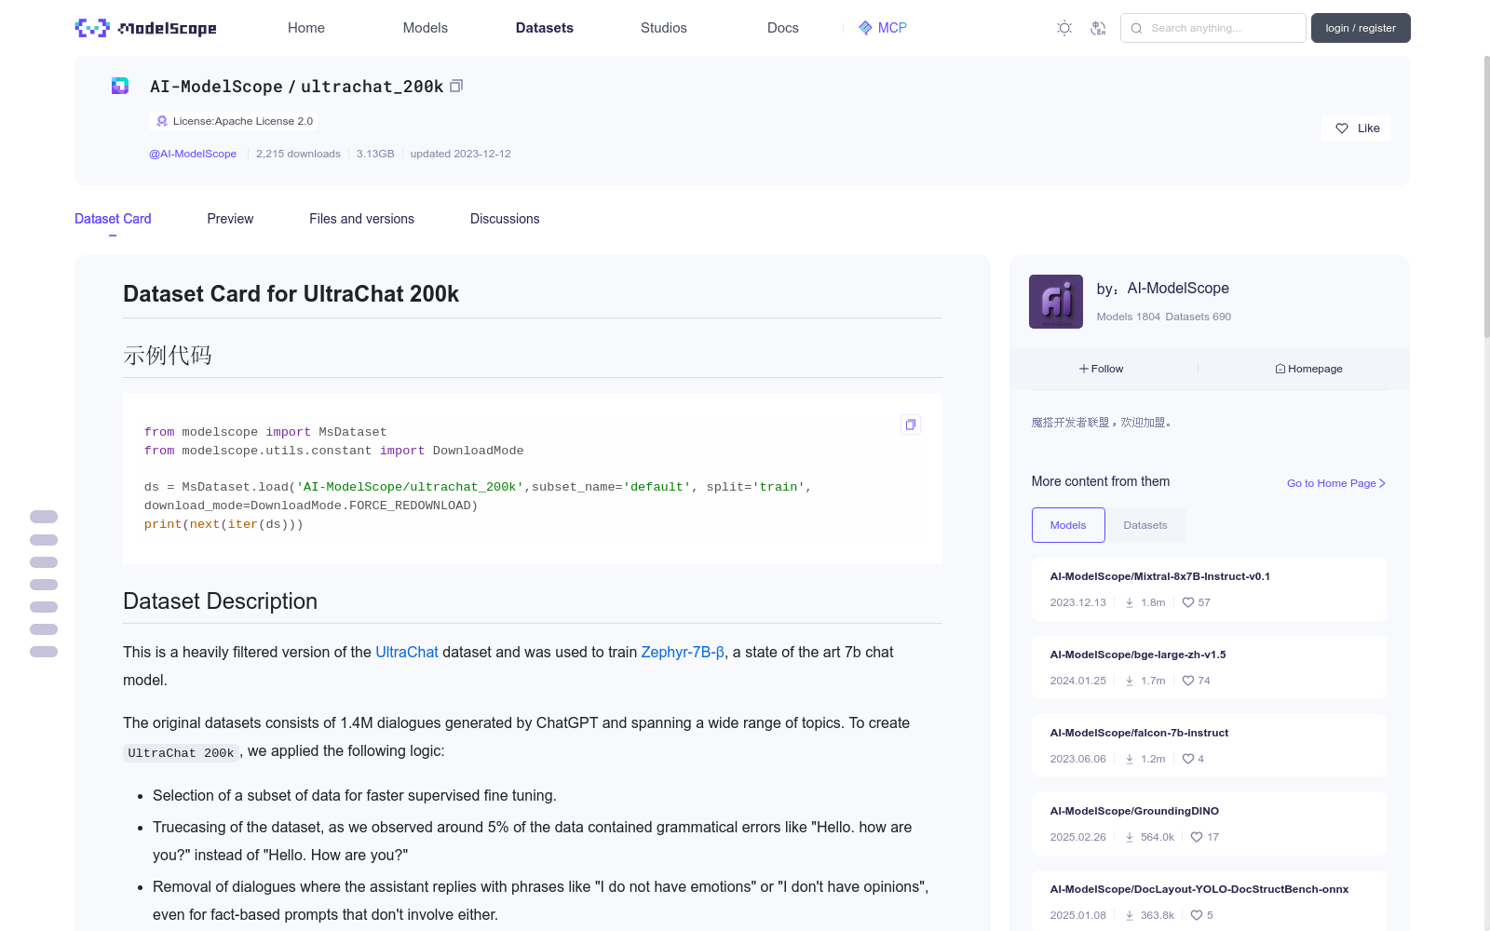Open the Preview tab
The image size is (1490, 931).
pyautogui.click(x=230, y=219)
